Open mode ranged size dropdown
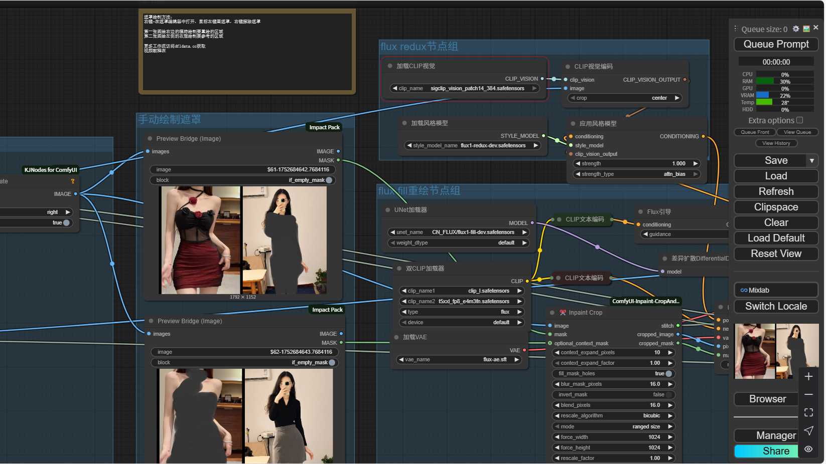Viewport: 826px width, 464px height. tap(613, 426)
